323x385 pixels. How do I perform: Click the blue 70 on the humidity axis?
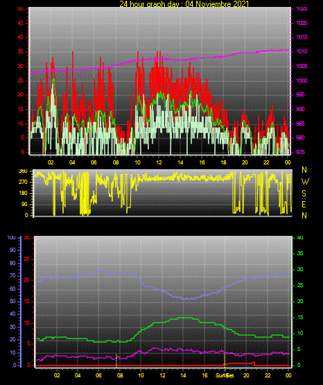click(12, 275)
